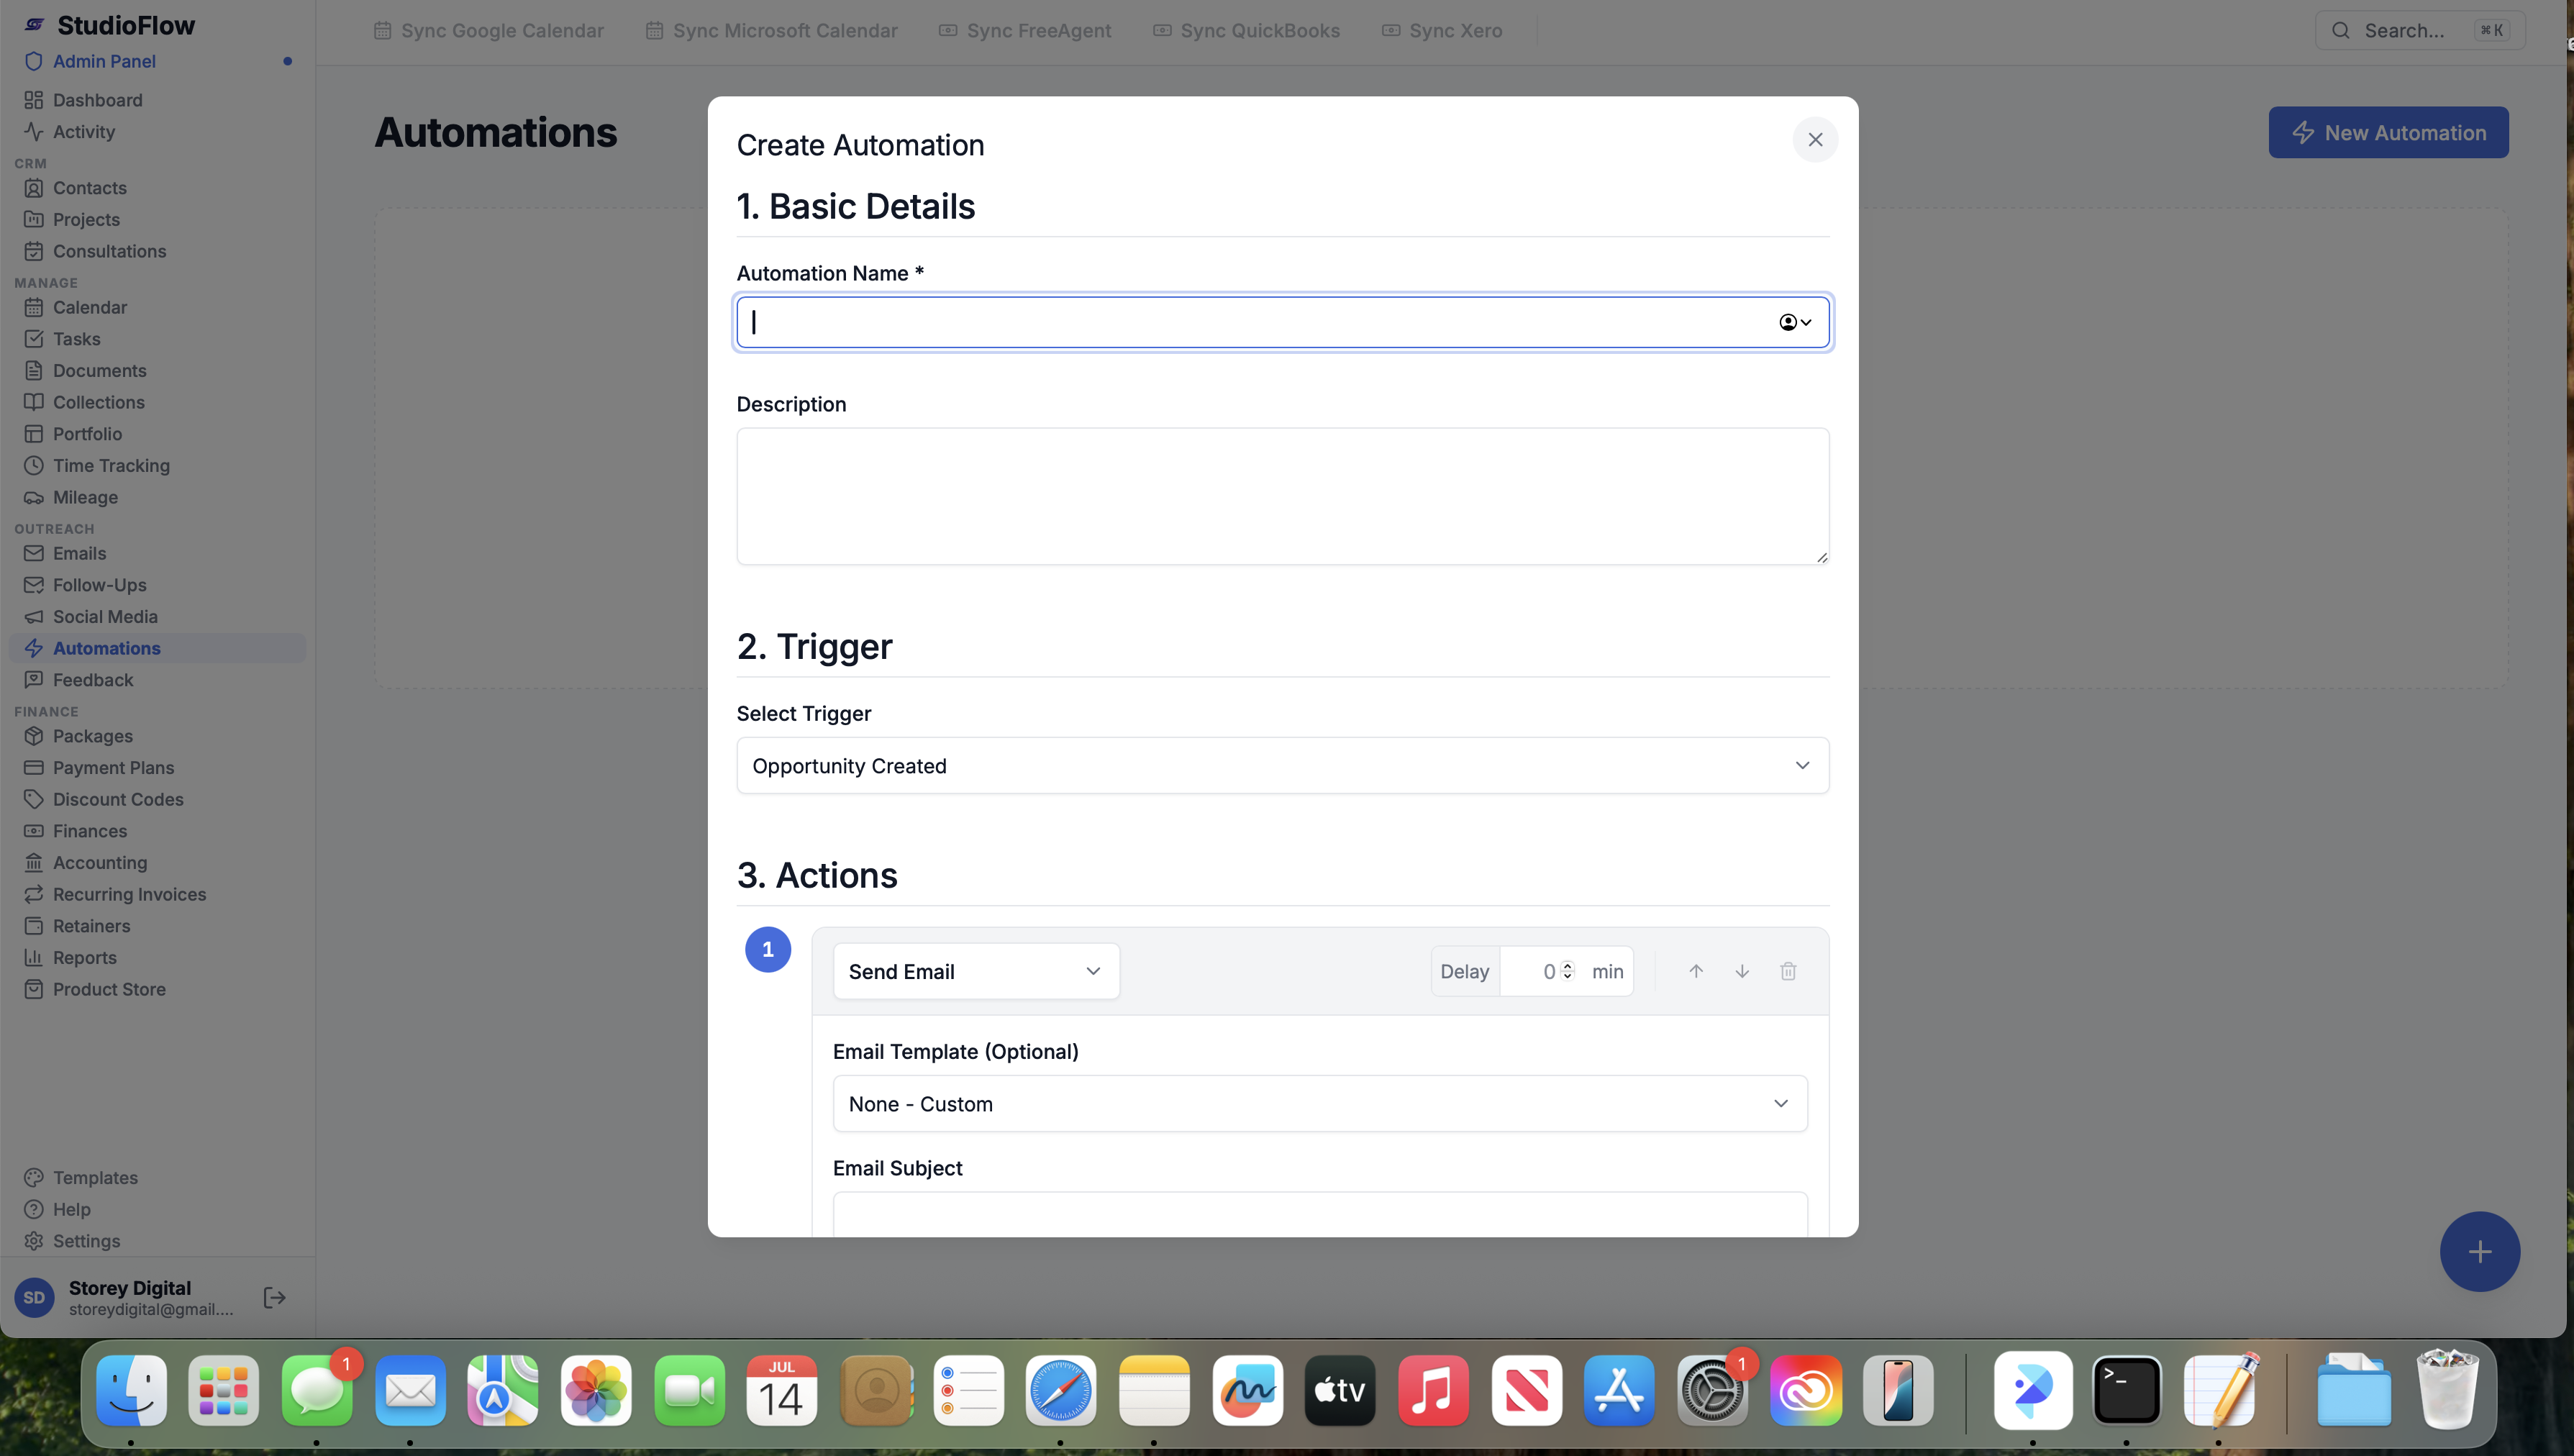Click the Social Media megaphone icon
The height and width of the screenshot is (1456, 2574).
point(34,617)
